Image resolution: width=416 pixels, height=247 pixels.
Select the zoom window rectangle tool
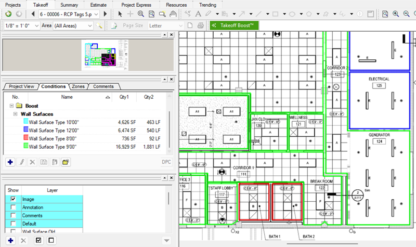162,14
